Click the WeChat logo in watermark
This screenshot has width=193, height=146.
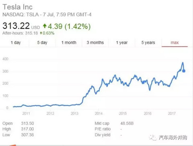click(x=153, y=138)
